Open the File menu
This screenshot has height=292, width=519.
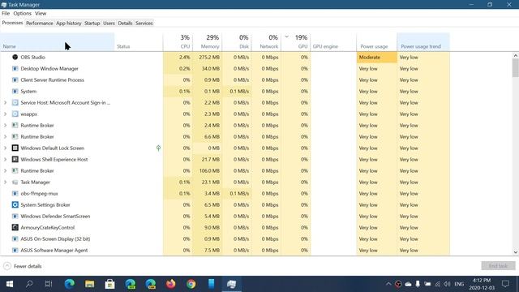tap(6, 13)
